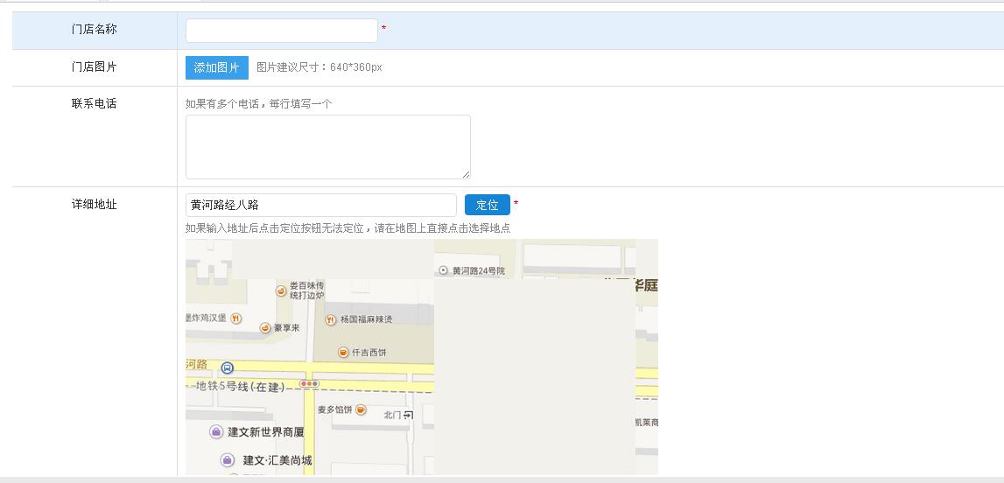The width and height of the screenshot is (1004, 483).
Task: Click the 地铁5号线 label on the map
Action: [x=239, y=386]
